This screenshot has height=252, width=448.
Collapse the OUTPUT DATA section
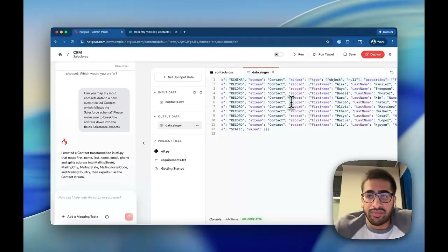155,117
